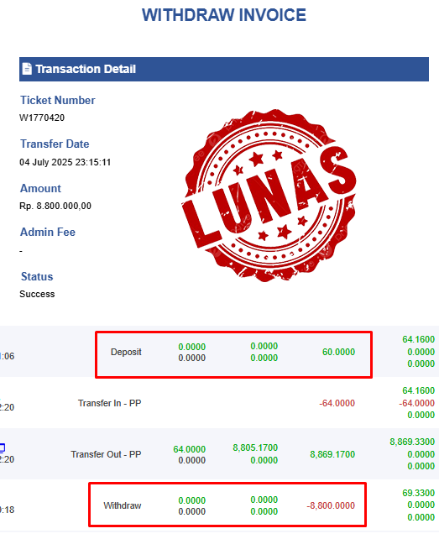Click the Transfer Out - PP label
The height and width of the screenshot is (539, 439).
coord(107,454)
